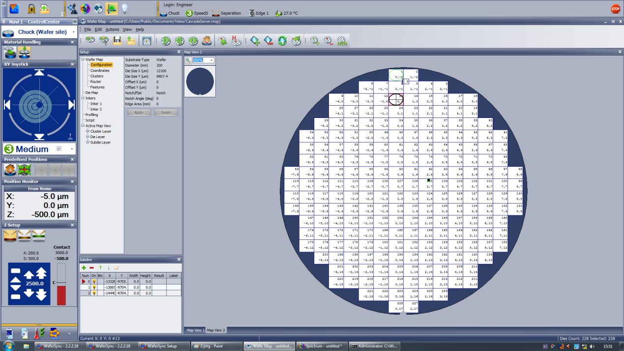Screen dimensions: 624x351
Task: Click the red minus remove subdie icon
Action: click(x=92, y=268)
